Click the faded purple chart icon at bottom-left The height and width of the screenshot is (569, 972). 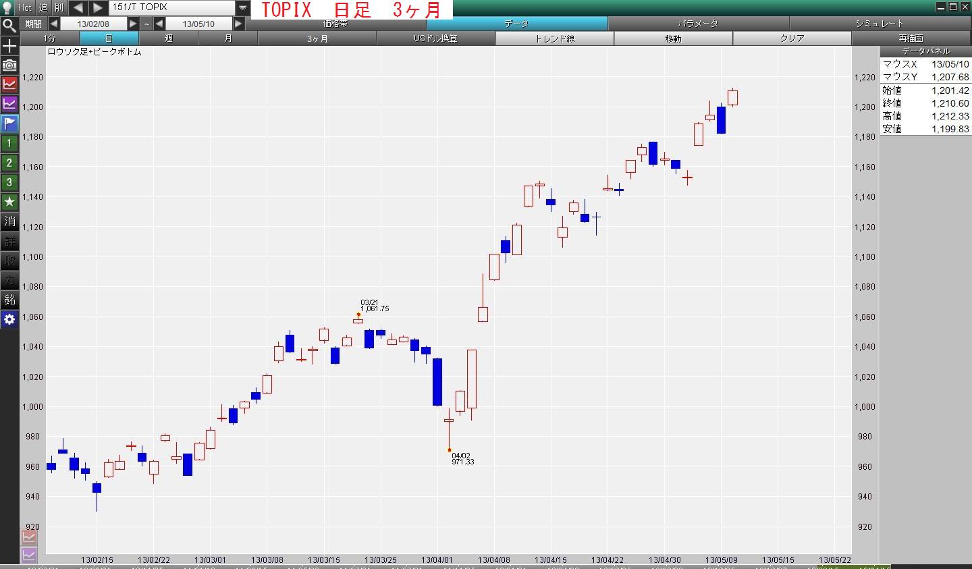pyautogui.click(x=29, y=556)
